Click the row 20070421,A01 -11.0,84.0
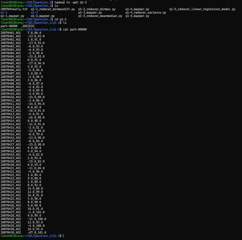Viewport: 242px width, 240px height. point(23,168)
